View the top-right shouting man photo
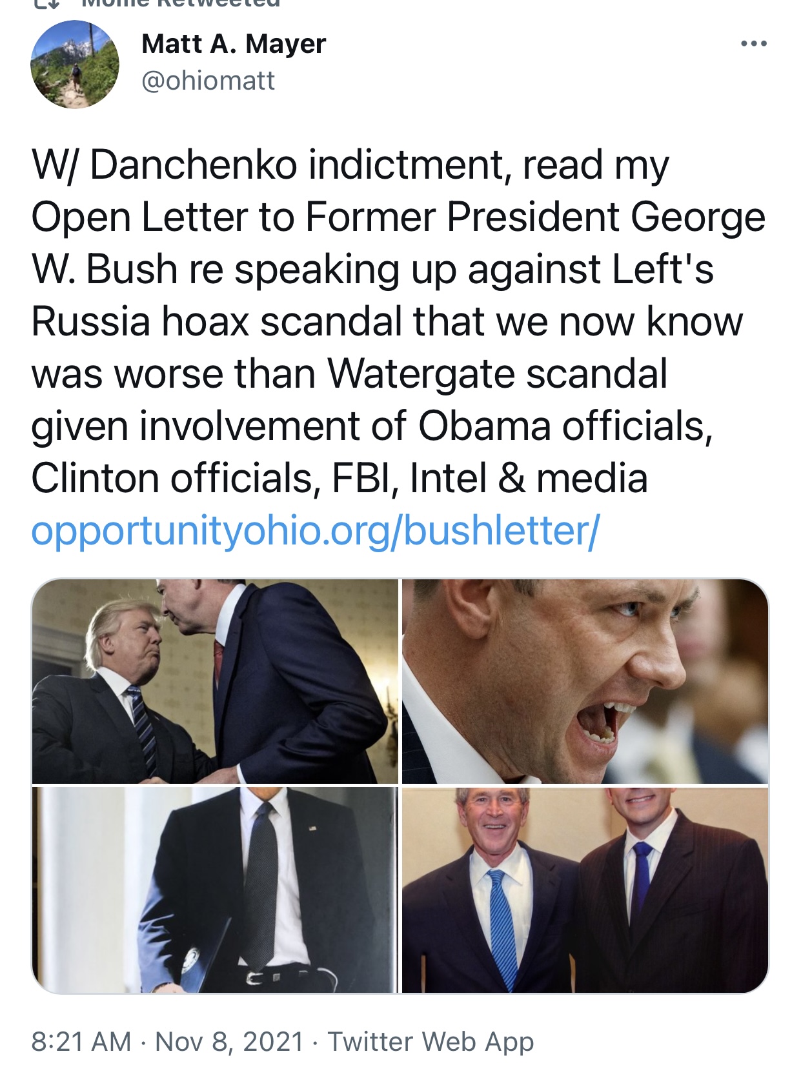This screenshot has height=1087, width=801. click(585, 681)
